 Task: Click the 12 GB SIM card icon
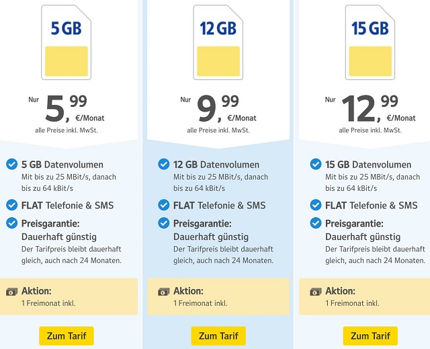[218, 42]
